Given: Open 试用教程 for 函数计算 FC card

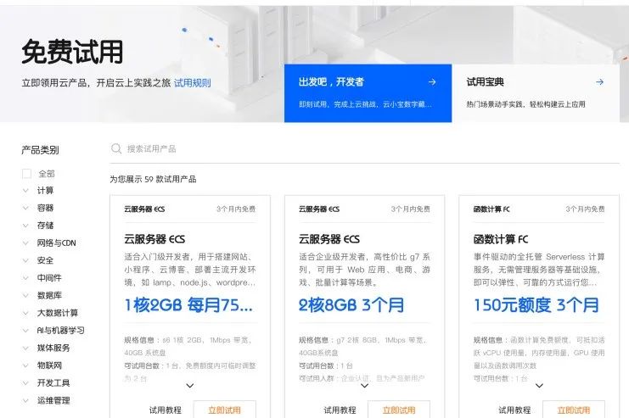Looking at the screenshot, I should tap(514, 410).
